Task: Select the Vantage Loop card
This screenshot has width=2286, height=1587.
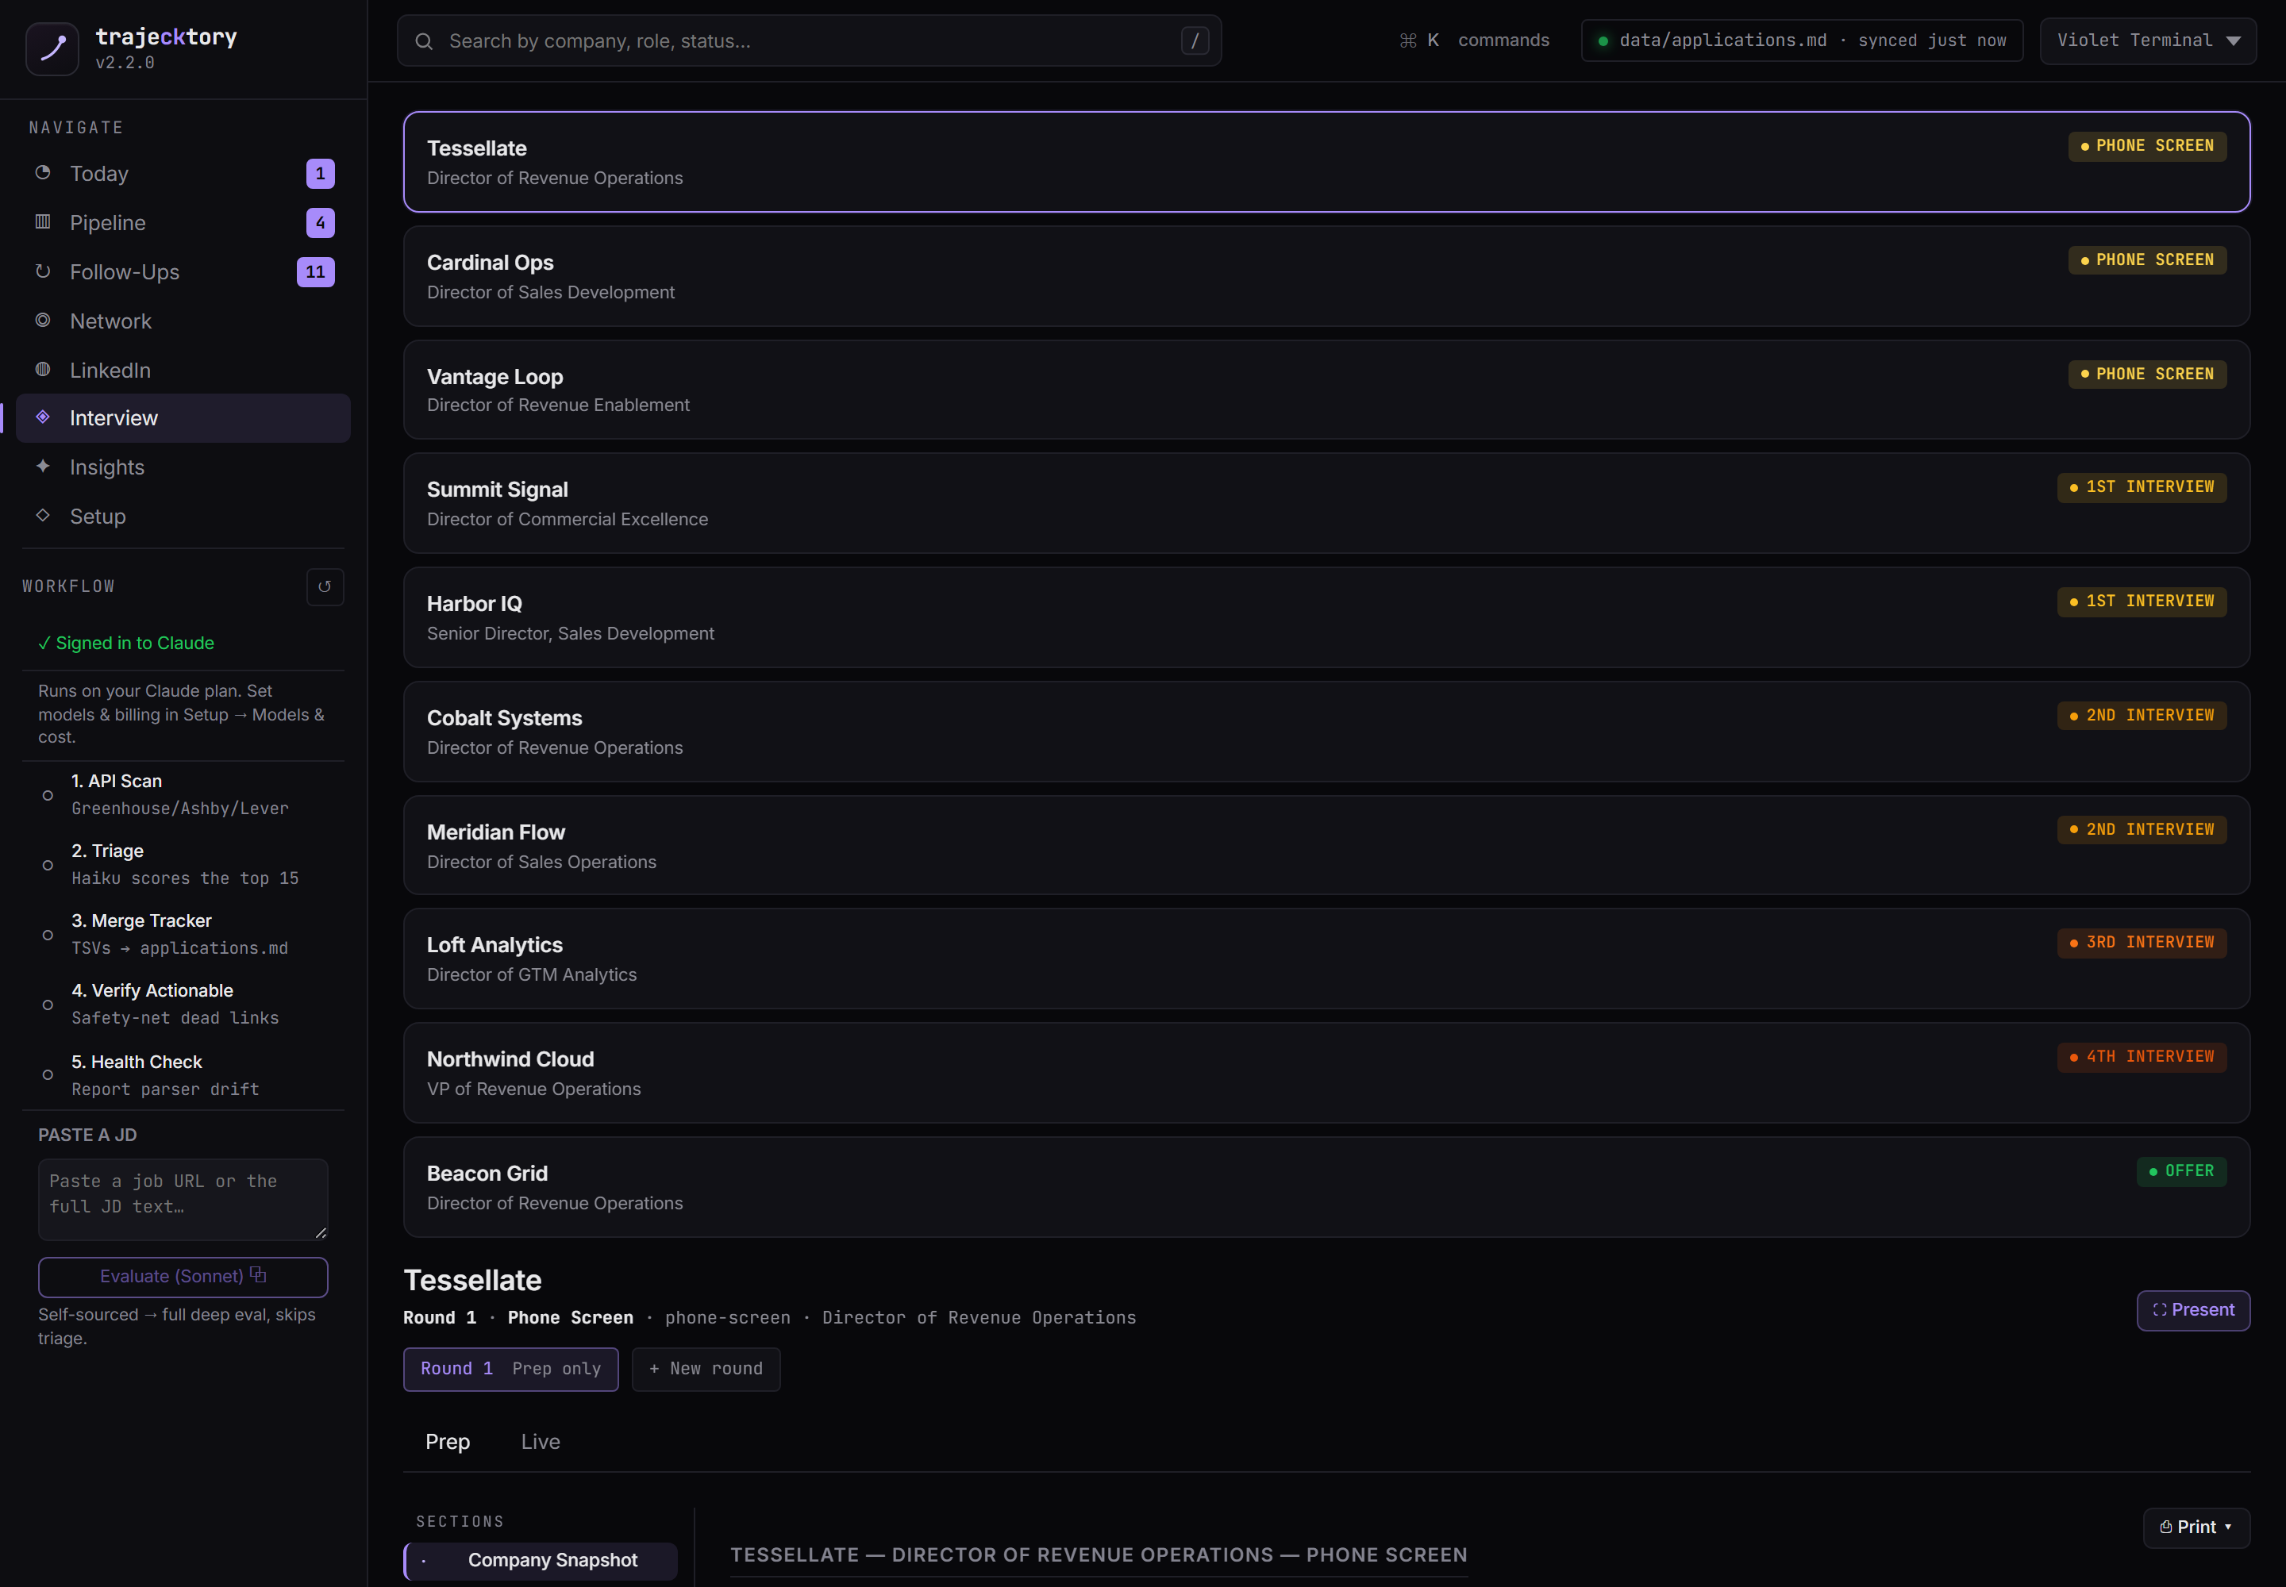Action: [1326, 390]
